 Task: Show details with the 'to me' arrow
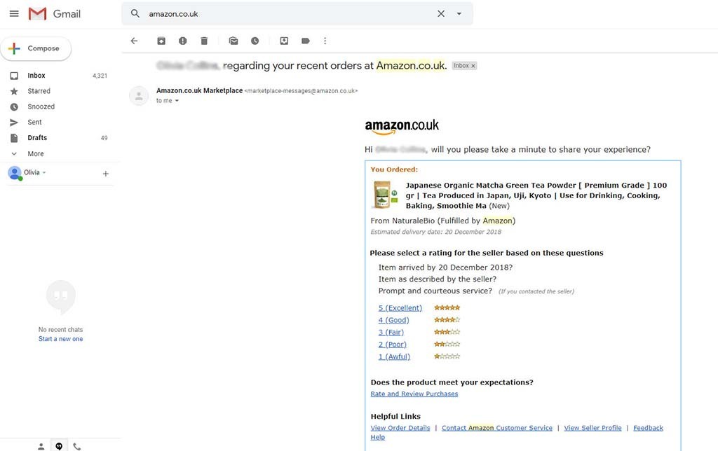(x=177, y=101)
